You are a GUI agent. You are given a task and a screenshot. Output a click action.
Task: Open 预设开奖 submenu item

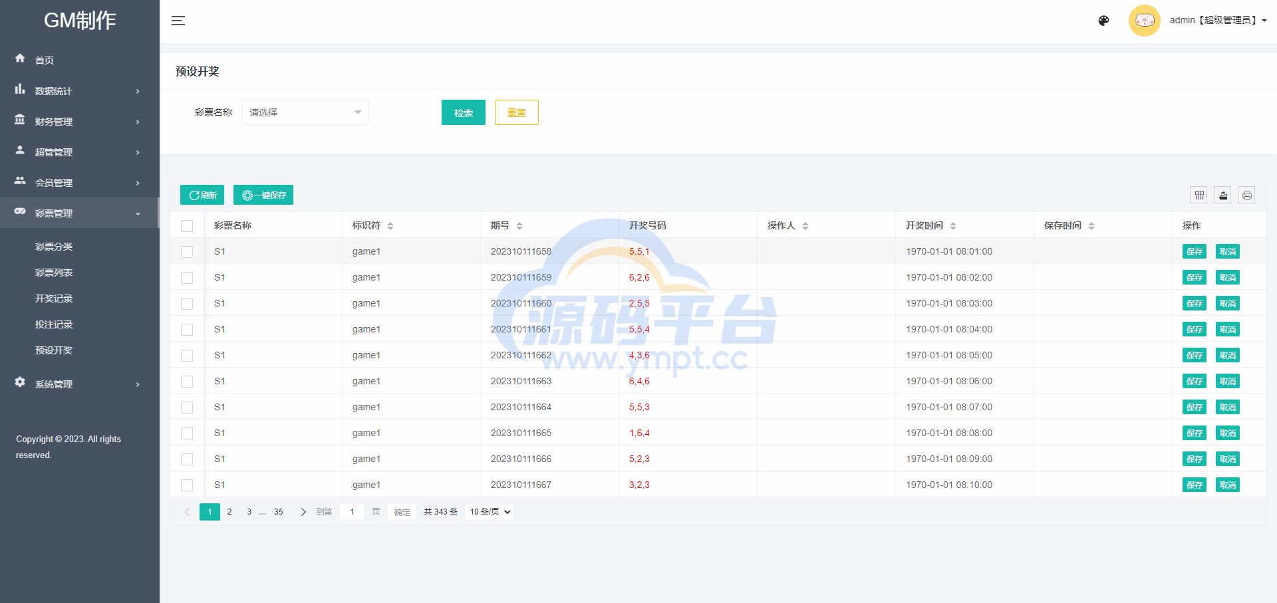coord(54,350)
